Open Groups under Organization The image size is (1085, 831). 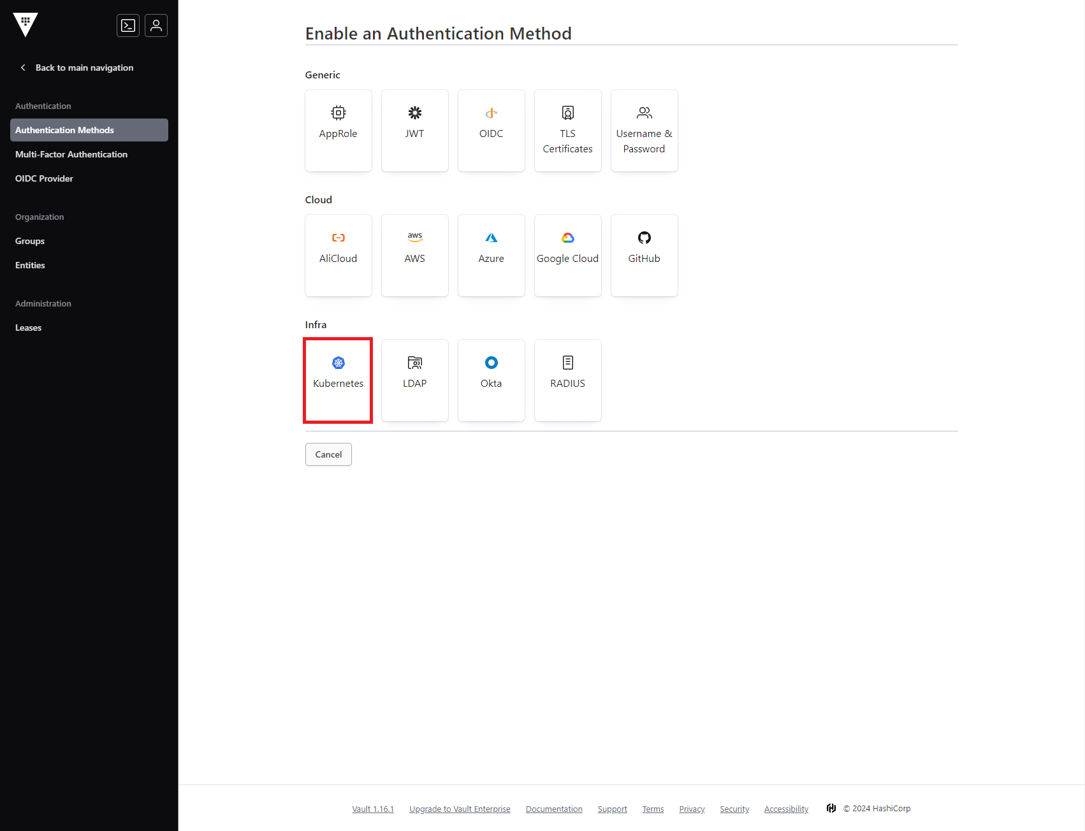point(89,241)
